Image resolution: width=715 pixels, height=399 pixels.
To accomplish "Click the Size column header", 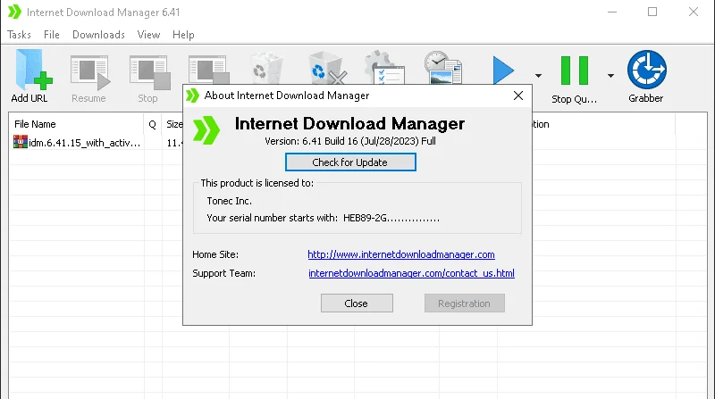I will [x=172, y=124].
